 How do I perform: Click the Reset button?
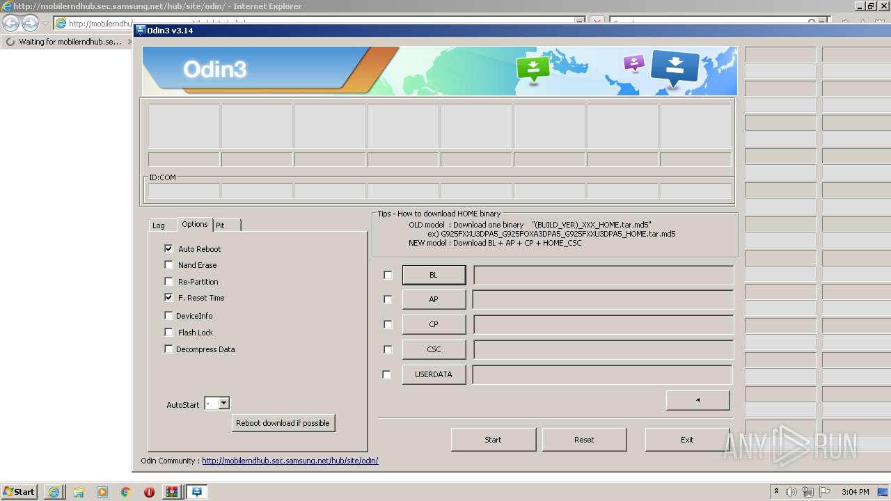(584, 439)
